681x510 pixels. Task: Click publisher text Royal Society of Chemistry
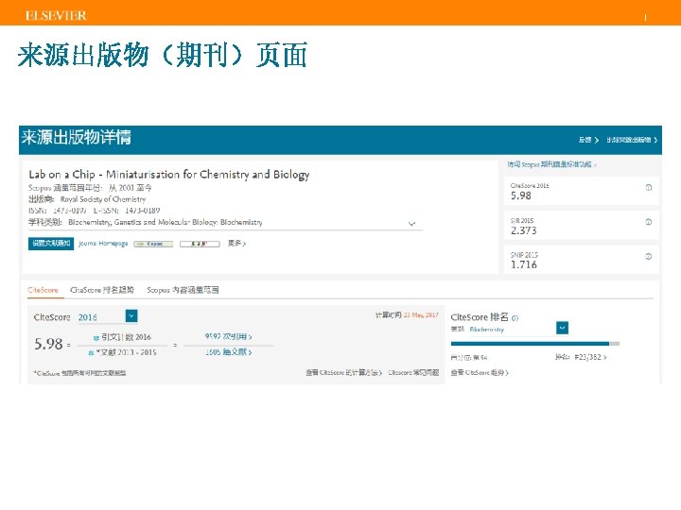[x=103, y=199]
